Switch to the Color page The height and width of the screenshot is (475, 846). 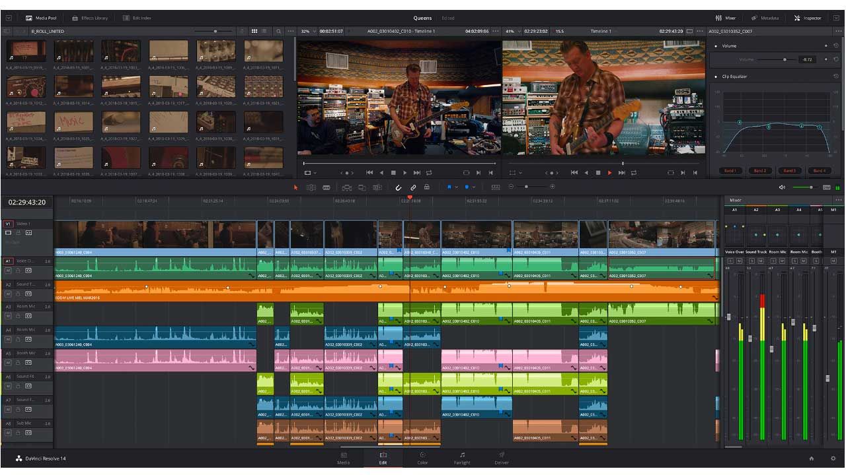pyautogui.click(x=422, y=458)
